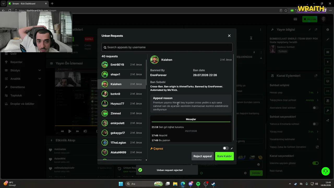Toggle Yalnızca Emotlarla sohbet switch
This screenshot has height=188, width=334.
315,124
